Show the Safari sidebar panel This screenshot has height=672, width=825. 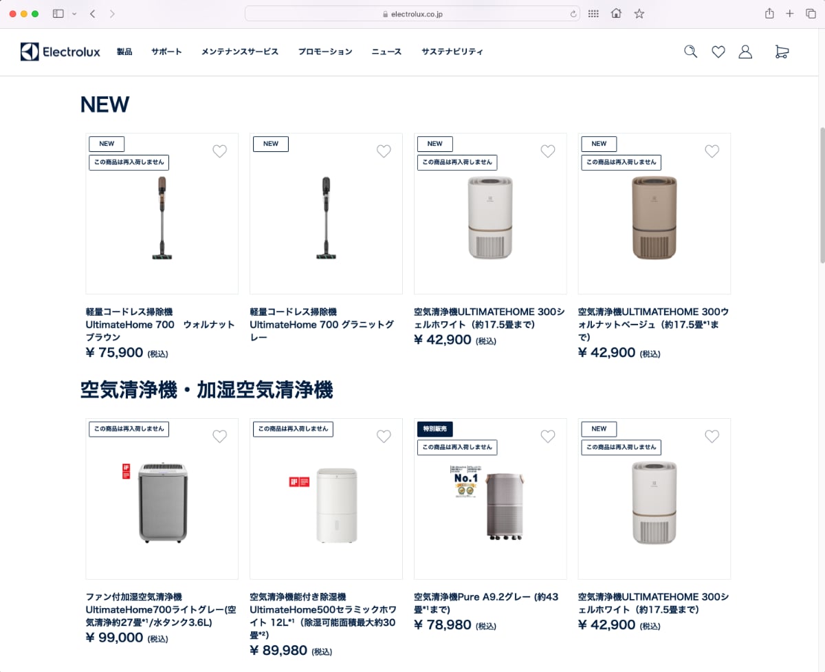click(58, 13)
